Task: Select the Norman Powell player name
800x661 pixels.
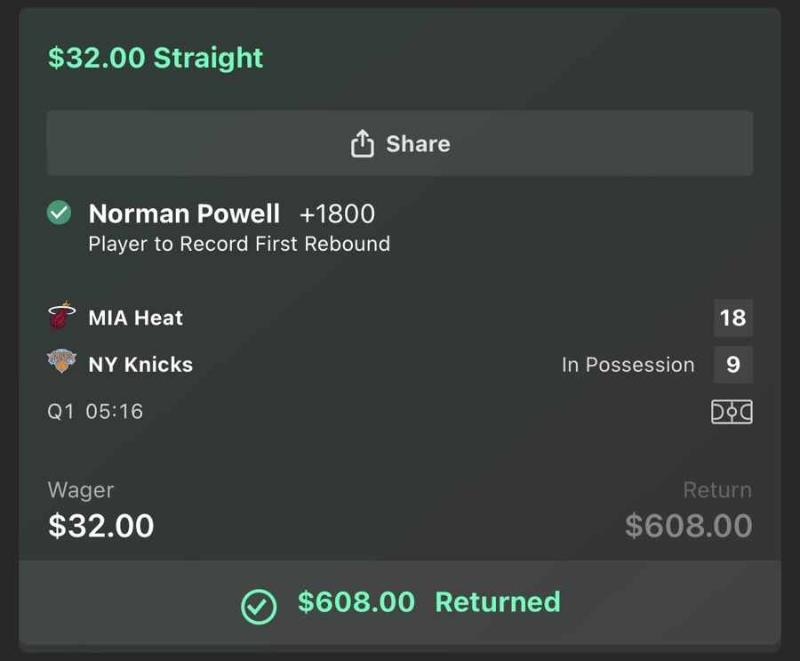Action: (x=185, y=214)
